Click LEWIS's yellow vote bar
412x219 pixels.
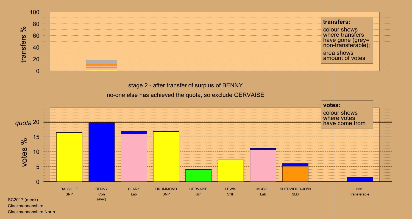pos(231,171)
